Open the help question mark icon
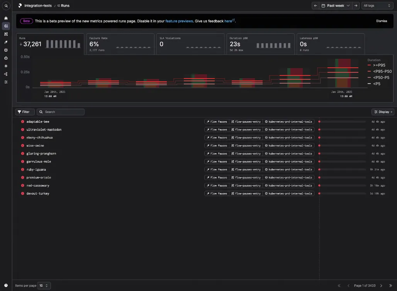The image size is (397, 291). (6, 286)
